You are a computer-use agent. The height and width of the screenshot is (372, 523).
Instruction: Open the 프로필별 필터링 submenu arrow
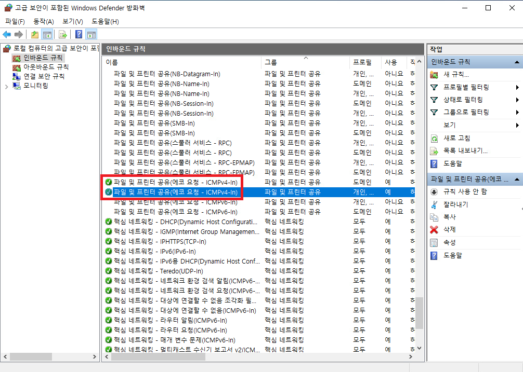click(517, 88)
